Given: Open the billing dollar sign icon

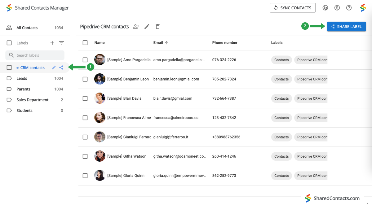Looking at the screenshot, I should [x=337, y=8].
